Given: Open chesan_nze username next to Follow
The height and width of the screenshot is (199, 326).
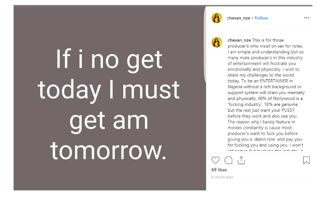Looking at the screenshot, I should pyautogui.click(x=238, y=18).
